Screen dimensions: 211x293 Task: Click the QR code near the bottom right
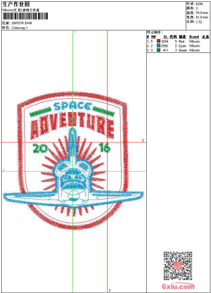[x=178, y=266]
